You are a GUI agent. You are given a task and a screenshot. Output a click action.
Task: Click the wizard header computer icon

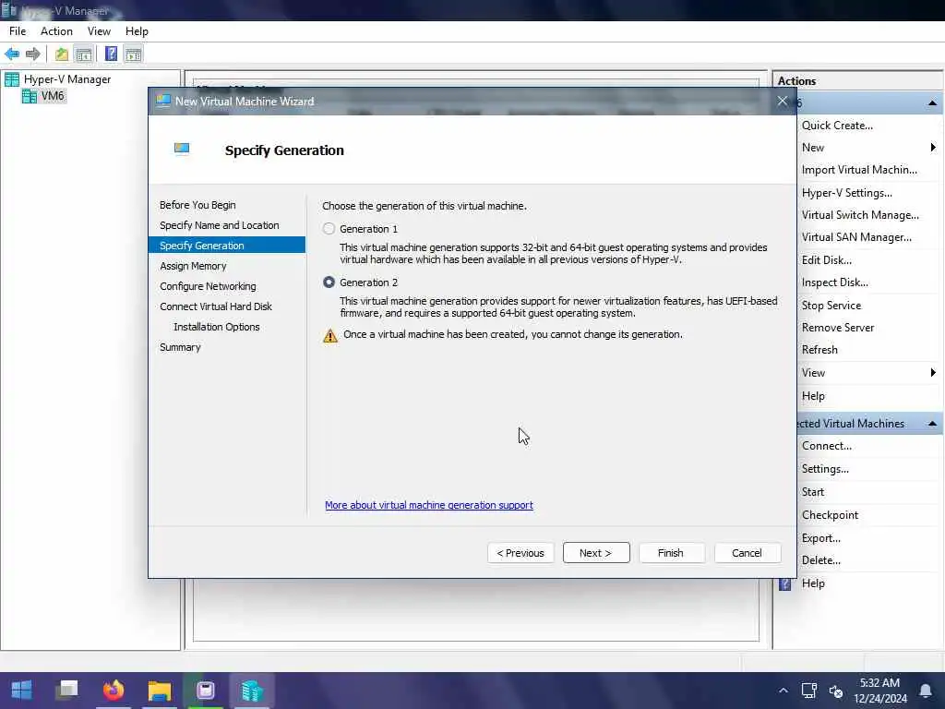coord(182,149)
